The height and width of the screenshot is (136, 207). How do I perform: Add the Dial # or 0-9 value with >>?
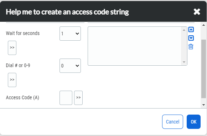tap(12, 80)
